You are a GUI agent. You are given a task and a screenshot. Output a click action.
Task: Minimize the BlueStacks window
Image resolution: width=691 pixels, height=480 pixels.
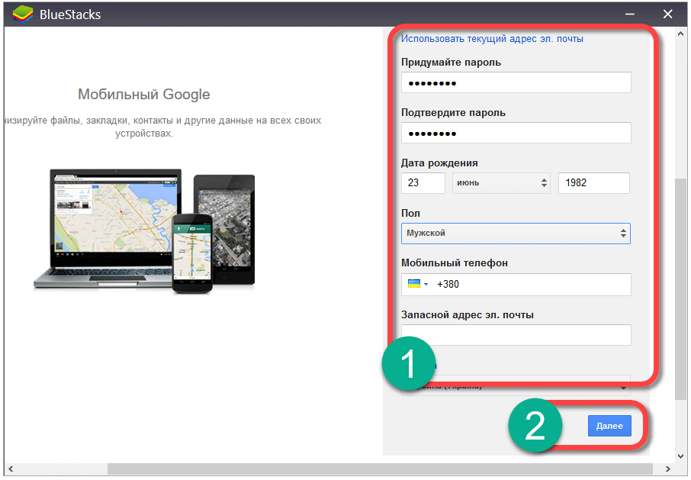(631, 14)
